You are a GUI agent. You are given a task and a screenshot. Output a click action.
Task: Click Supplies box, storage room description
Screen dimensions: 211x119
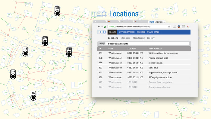click(x=163, y=72)
